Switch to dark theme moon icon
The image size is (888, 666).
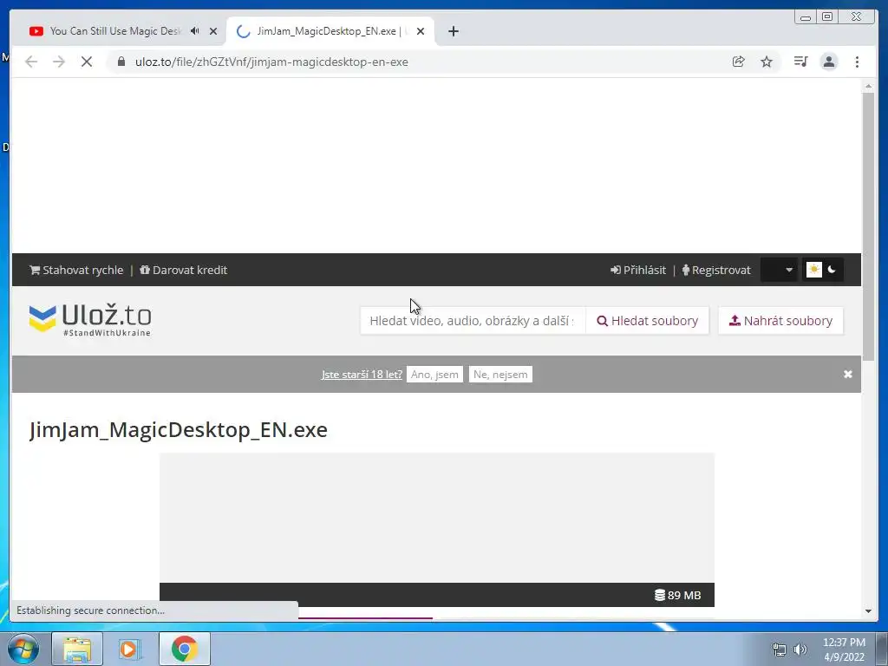click(832, 270)
